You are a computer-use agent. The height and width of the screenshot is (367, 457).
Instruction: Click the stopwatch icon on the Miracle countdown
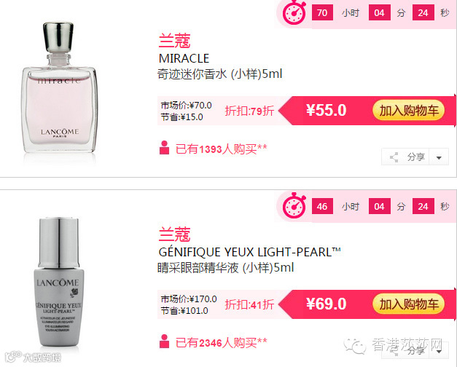[294, 12]
